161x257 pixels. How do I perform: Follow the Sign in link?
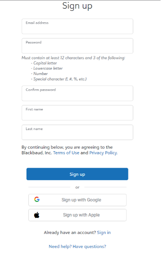pos(104,232)
